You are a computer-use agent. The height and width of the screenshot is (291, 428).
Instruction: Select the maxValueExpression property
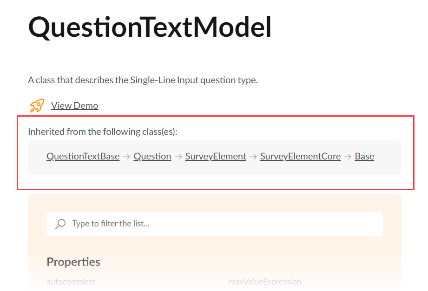pos(265,281)
